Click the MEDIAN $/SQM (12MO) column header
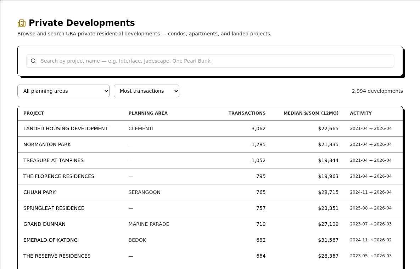 click(x=311, y=113)
